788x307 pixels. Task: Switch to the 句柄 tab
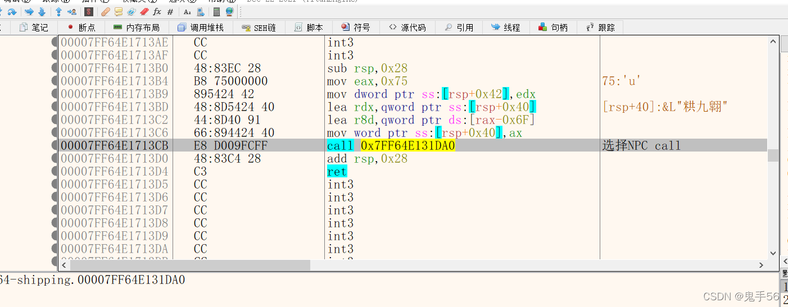coord(553,27)
